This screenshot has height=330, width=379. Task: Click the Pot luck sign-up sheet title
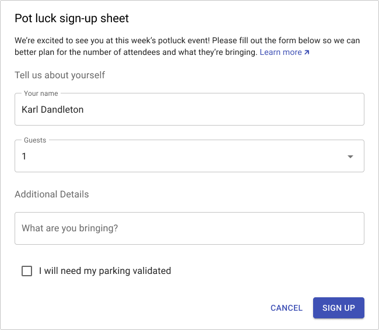pos(72,19)
